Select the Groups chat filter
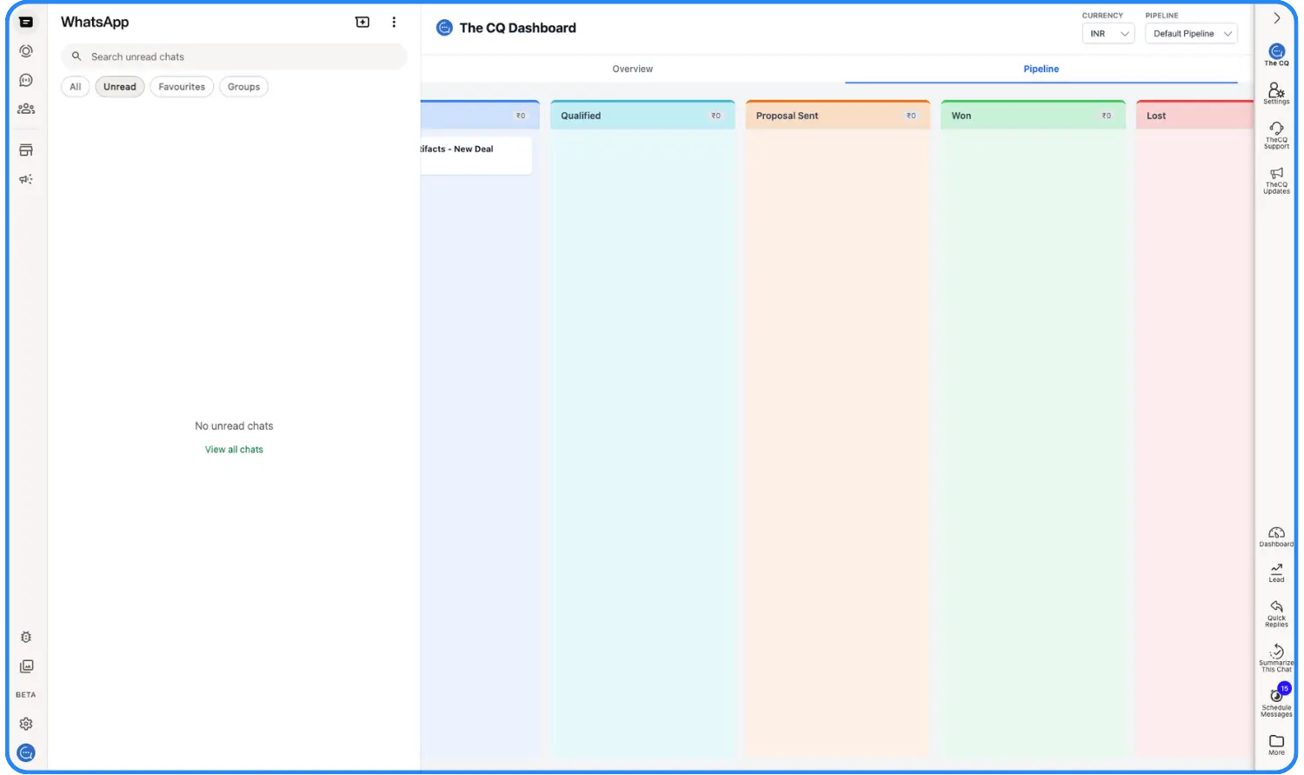This screenshot has width=1304, height=775. (x=243, y=87)
